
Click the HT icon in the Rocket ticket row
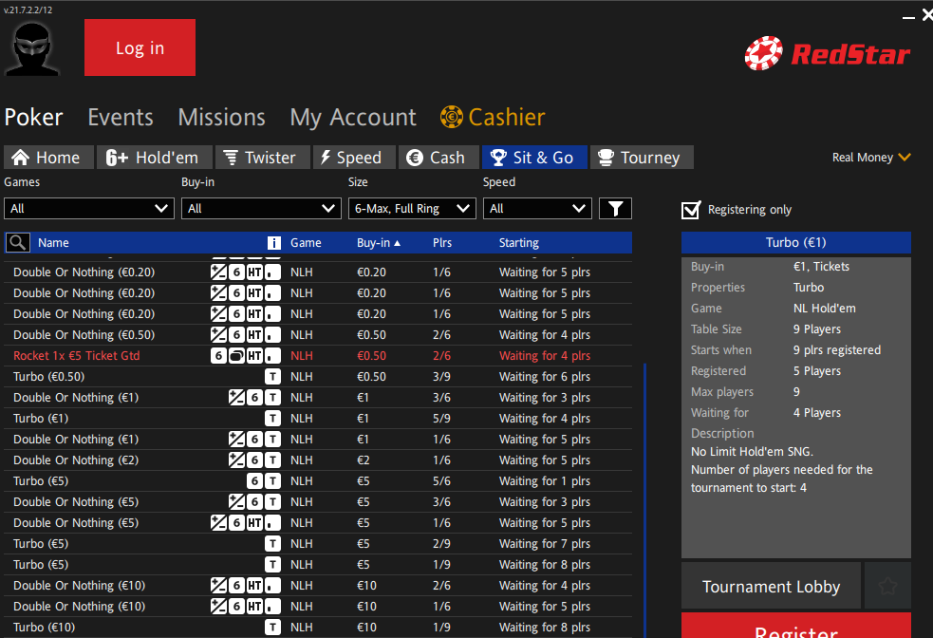(x=254, y=356)
